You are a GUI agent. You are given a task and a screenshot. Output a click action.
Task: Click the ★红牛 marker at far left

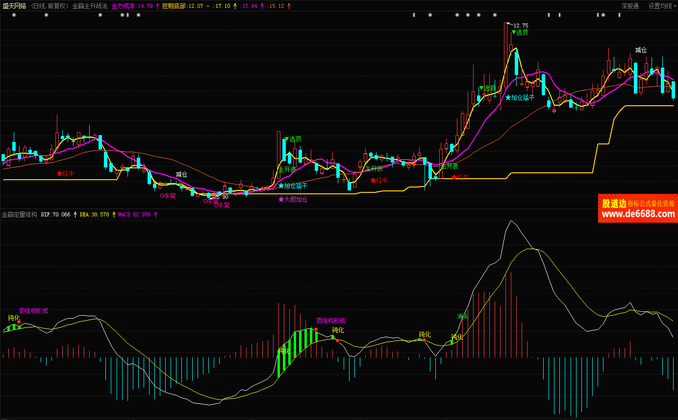coord(65,173)
